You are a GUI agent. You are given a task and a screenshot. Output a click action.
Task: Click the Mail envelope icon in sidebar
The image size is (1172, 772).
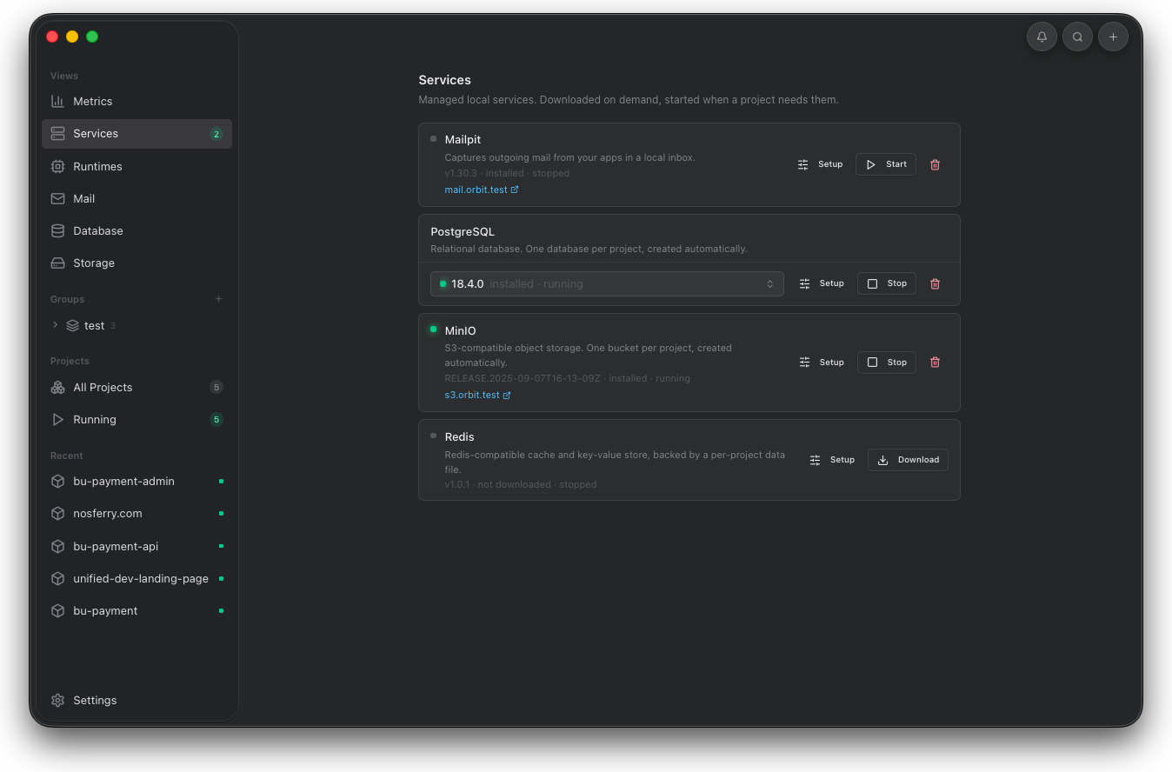[58, 198]
